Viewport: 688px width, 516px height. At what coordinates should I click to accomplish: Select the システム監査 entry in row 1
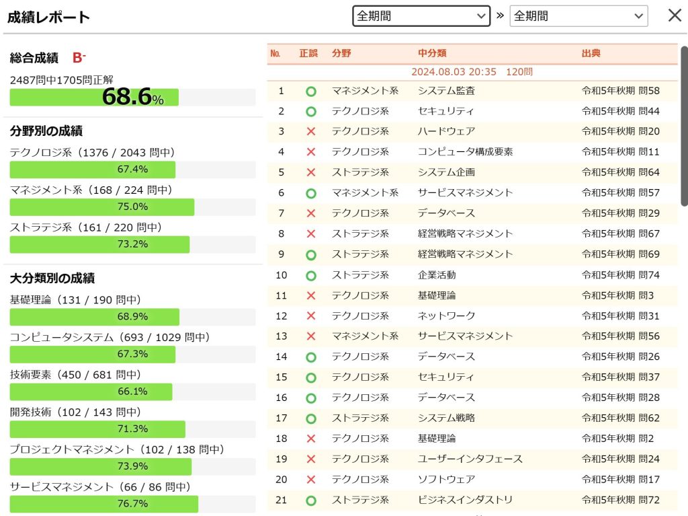446,91
